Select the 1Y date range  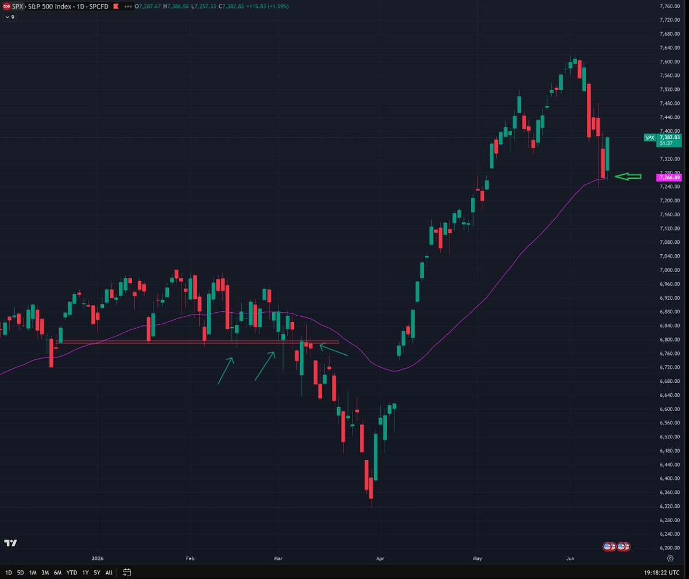pos(86,573)
